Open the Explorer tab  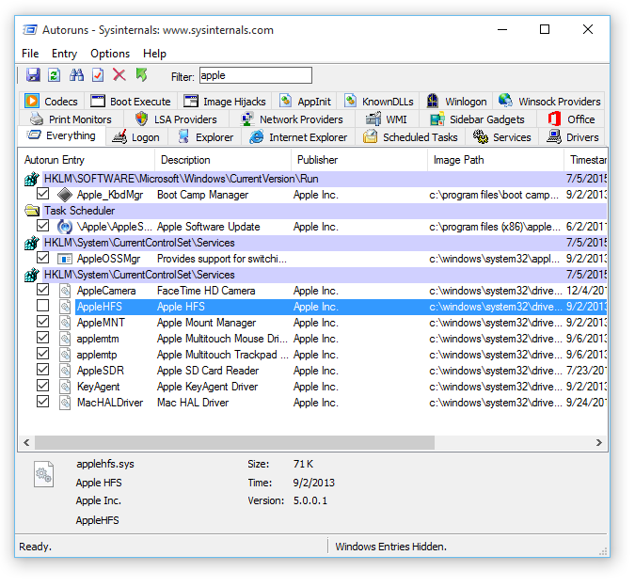click(206, 137)
